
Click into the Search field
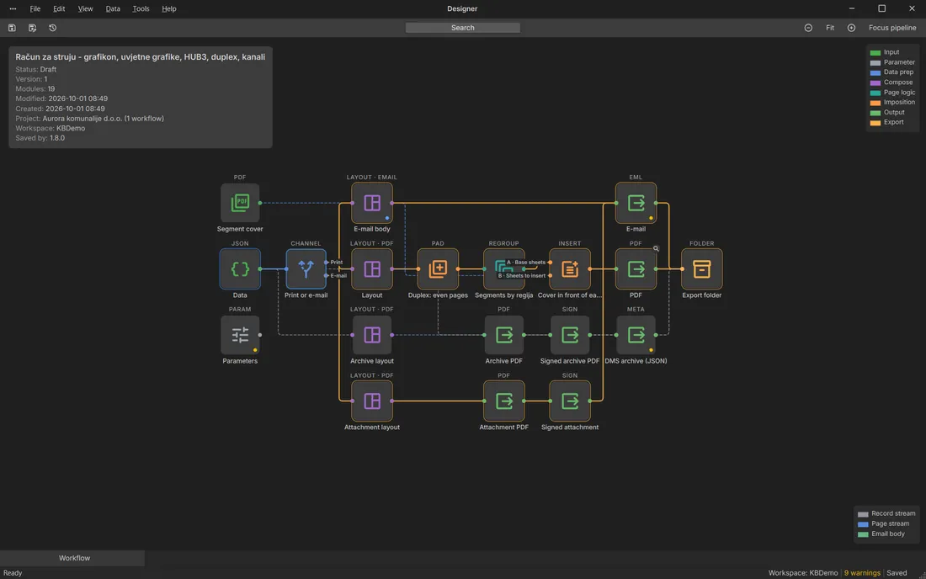462,28
